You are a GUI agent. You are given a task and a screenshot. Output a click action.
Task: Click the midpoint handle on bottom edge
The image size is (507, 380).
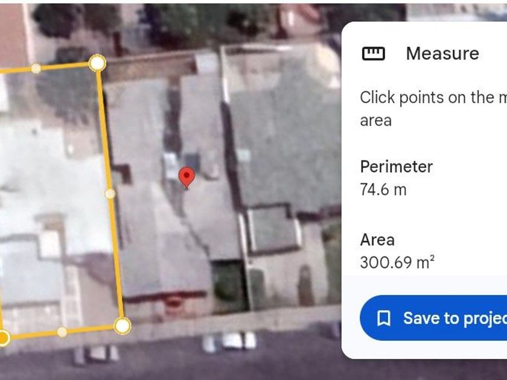pos(62,332)
